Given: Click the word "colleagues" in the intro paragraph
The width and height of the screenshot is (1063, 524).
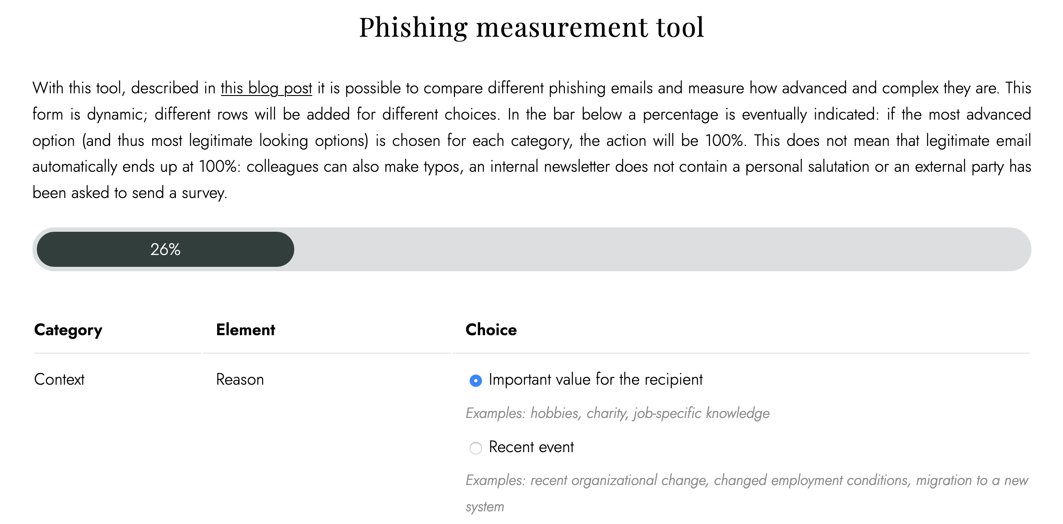Looking at the screenshot, I should tap(282, 166).
